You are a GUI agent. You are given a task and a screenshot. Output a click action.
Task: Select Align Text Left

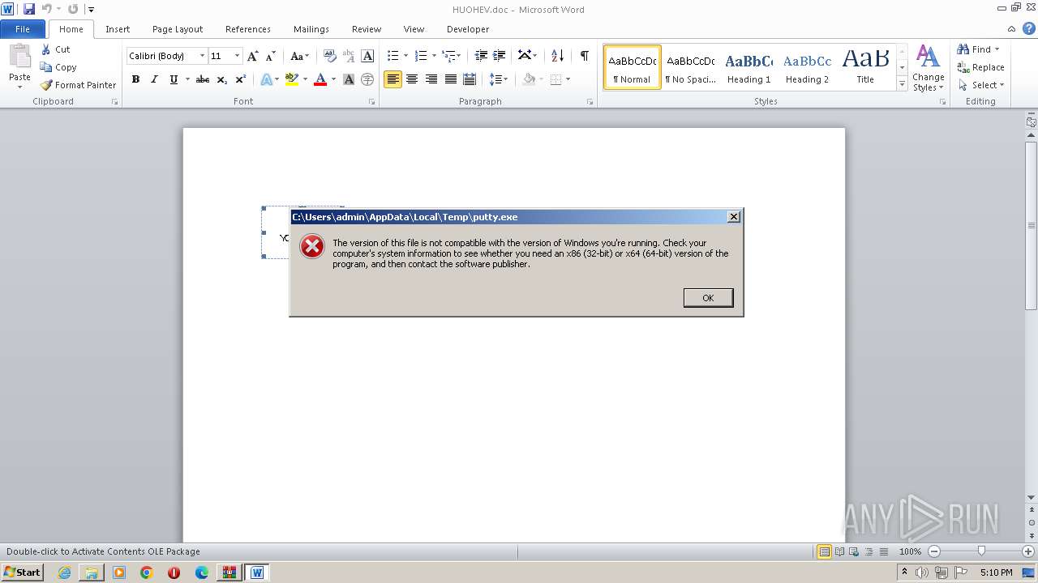393,79
